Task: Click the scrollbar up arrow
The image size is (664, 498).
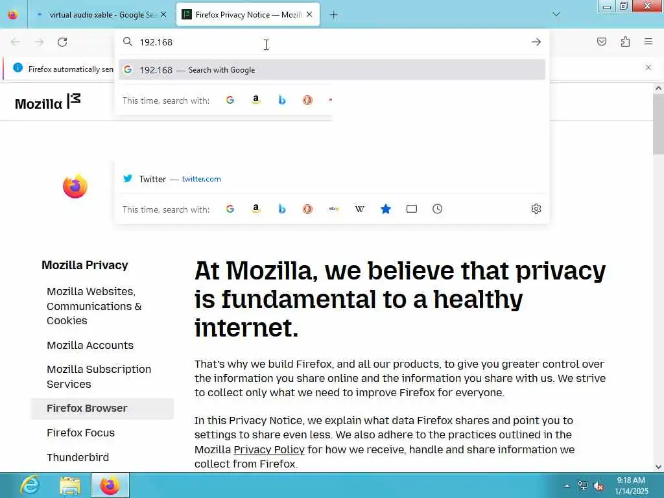Action: [x=658, y=88]
